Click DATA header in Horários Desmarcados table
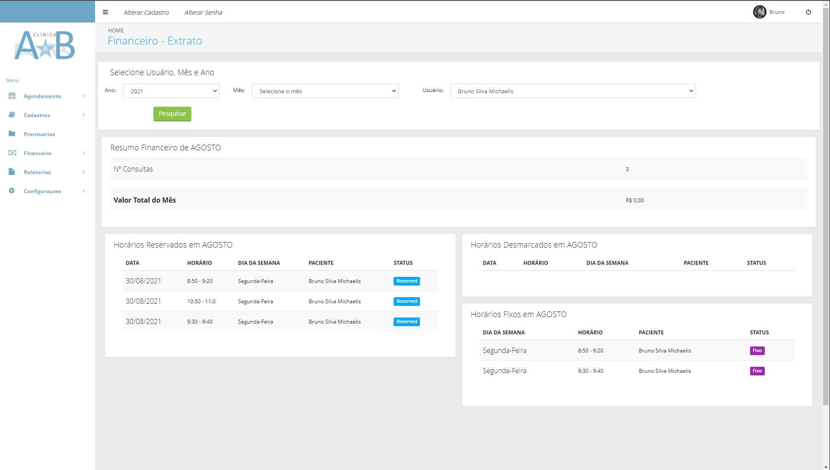This screenshot has width=830, height=470. tap(490, 263)
